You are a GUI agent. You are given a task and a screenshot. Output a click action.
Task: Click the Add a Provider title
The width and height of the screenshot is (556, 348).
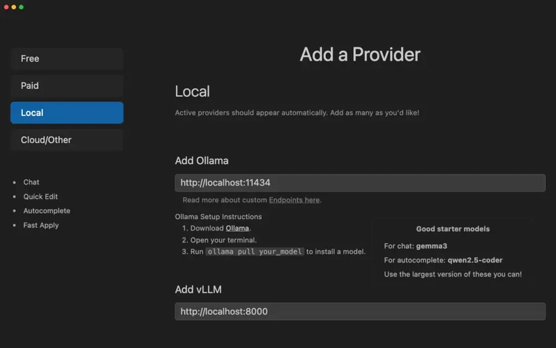pyautogui.click(x=360, y=55)
